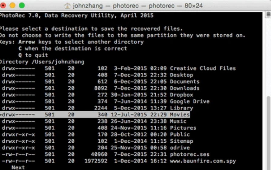The height and width of the screenshot is (170, 271).
Task: Maximize the terminal using the green button
Action: click(x=22, y=5)
